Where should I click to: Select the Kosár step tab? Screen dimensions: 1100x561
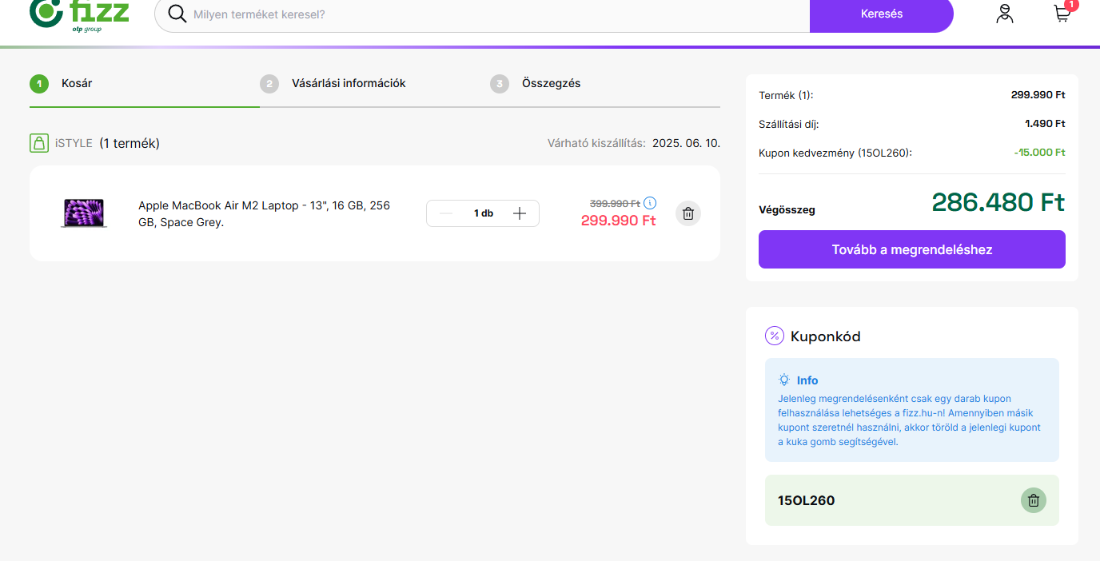[x=77, y=83]
